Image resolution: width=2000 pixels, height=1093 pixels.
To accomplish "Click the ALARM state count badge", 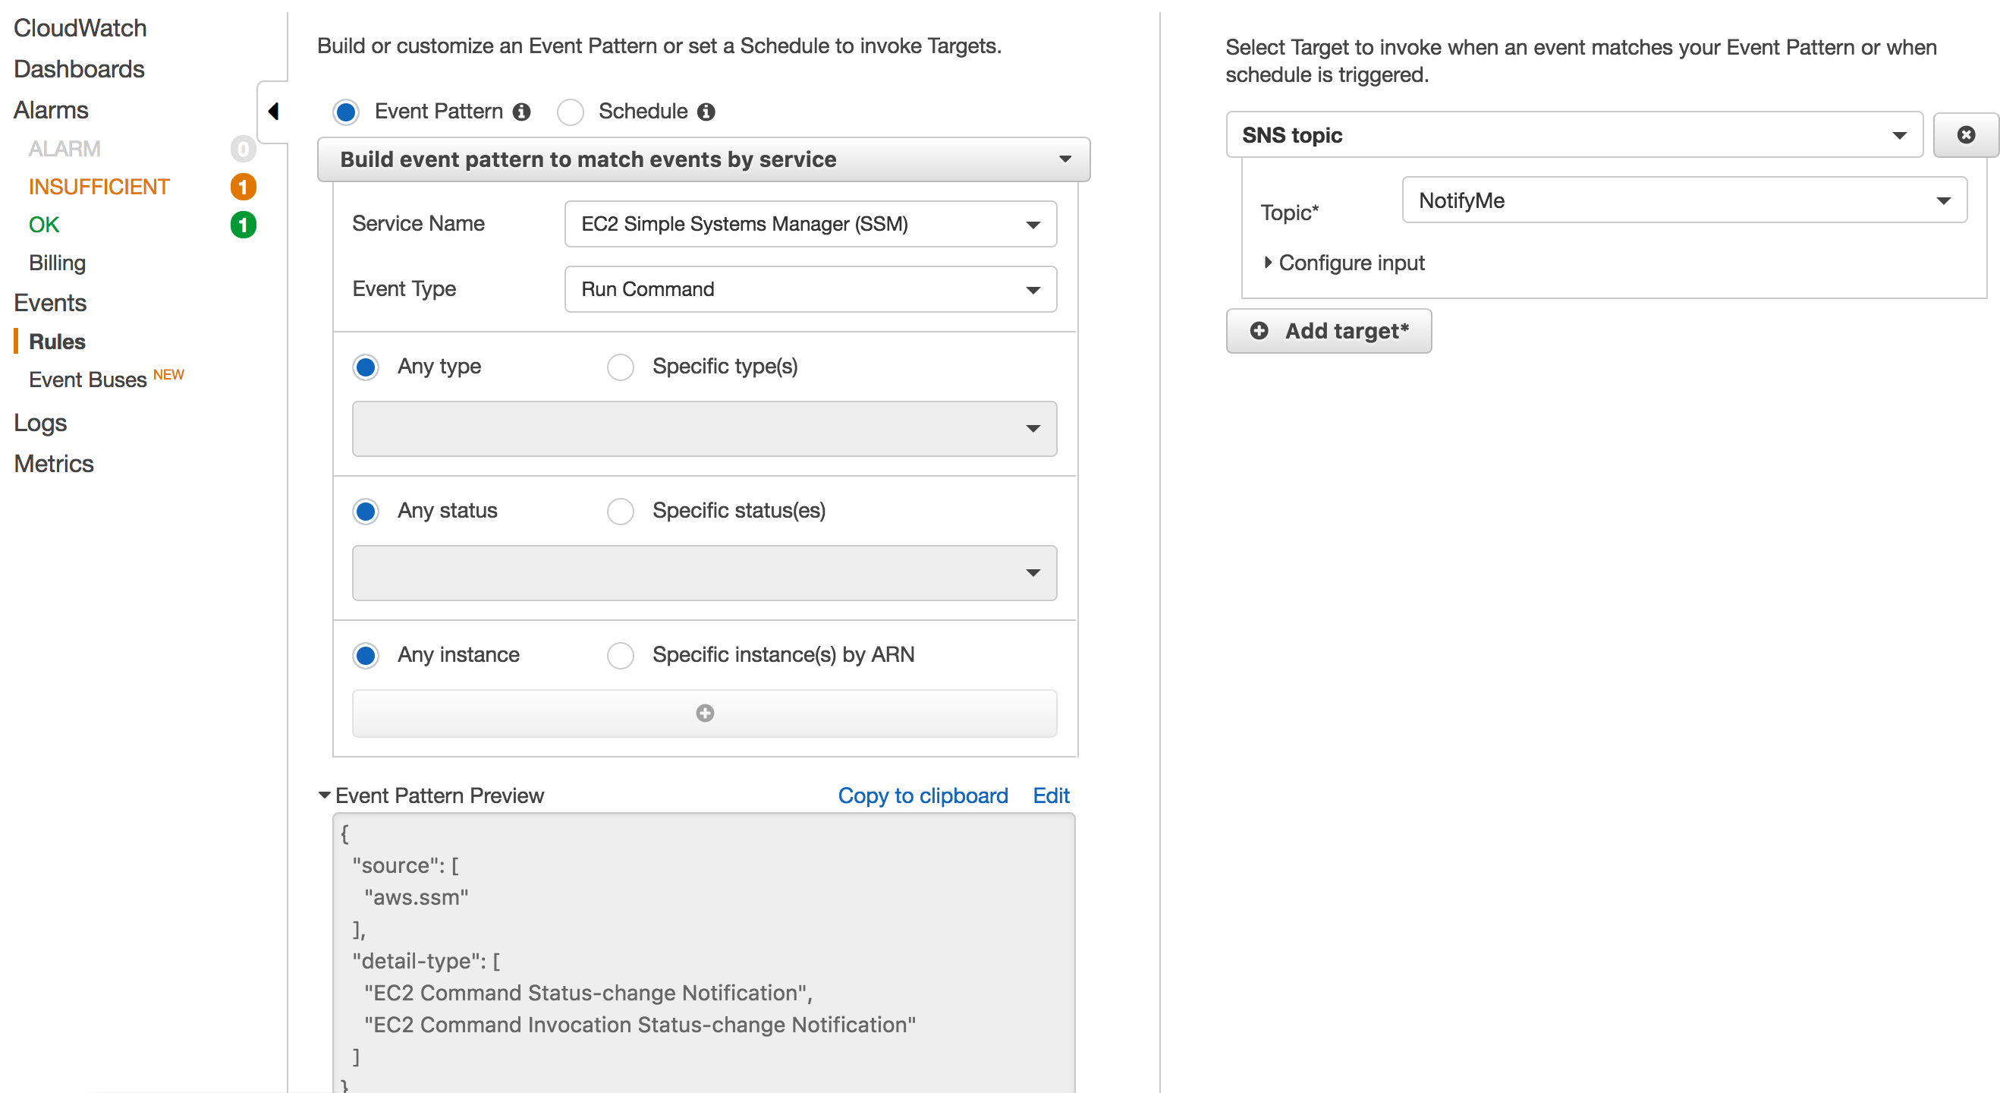I will coord(243,148).
